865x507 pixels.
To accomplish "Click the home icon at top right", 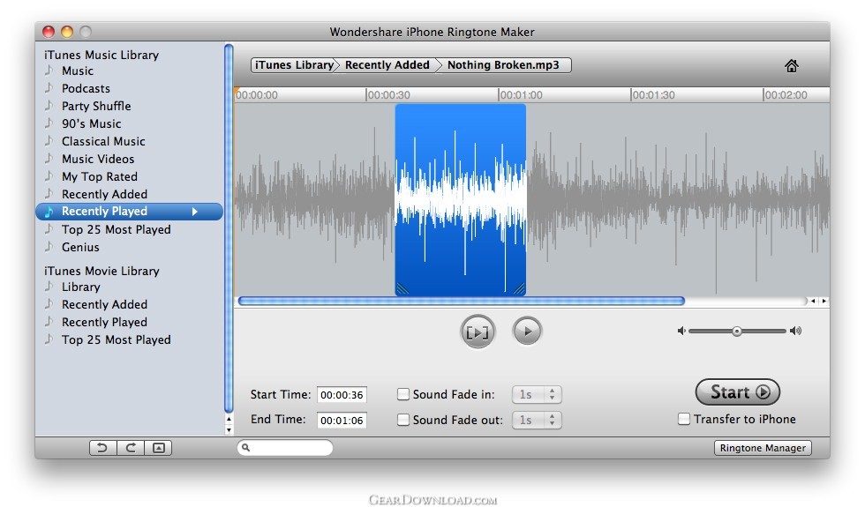I will [792, 66].
